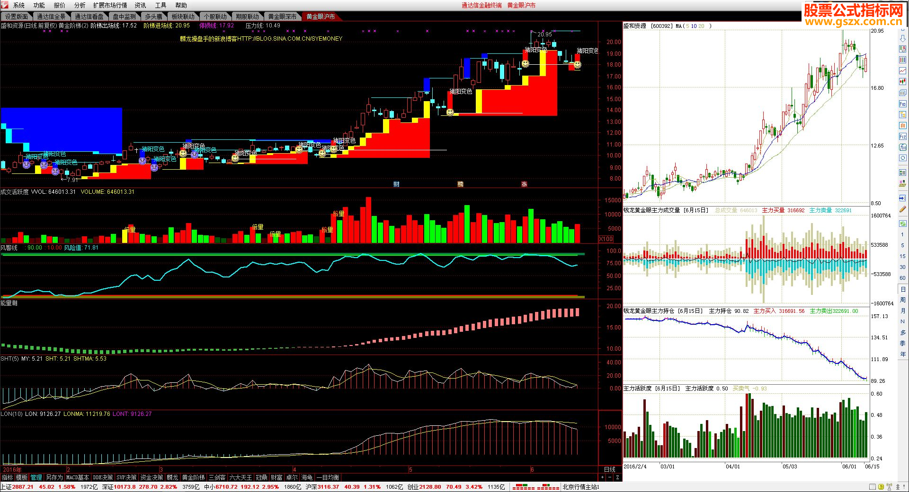Click the window panel icon in status bar

click(x=873, y=487)
